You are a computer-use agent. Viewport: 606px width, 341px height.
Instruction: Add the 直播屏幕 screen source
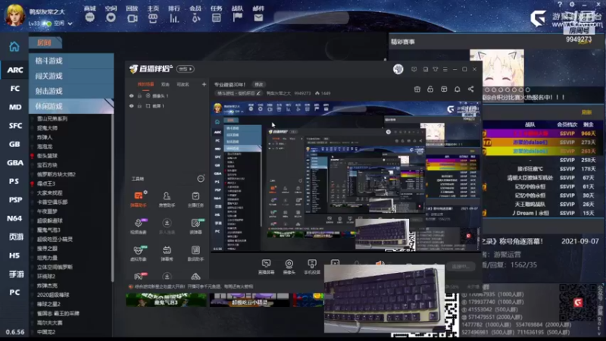266,267
